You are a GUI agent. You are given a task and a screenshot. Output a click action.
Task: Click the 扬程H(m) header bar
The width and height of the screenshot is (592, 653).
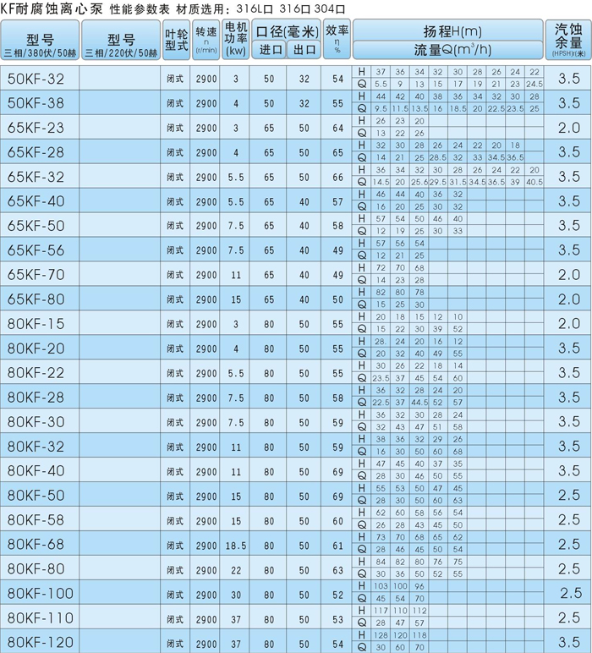(x=448, y=31)
